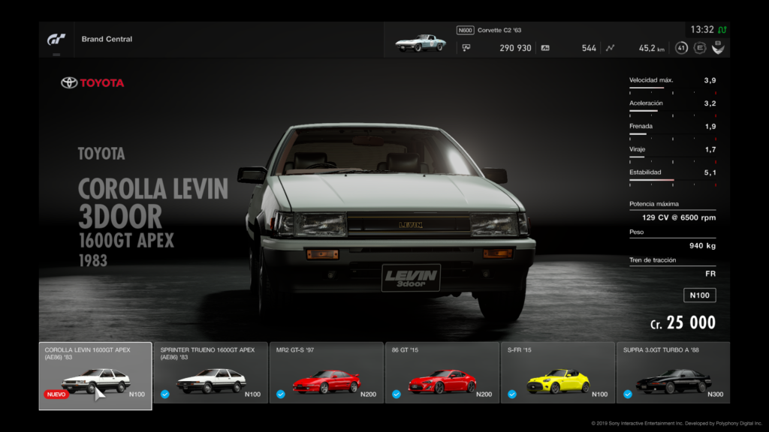Click the Velocidad máx. stat bar

pos(672,88)
